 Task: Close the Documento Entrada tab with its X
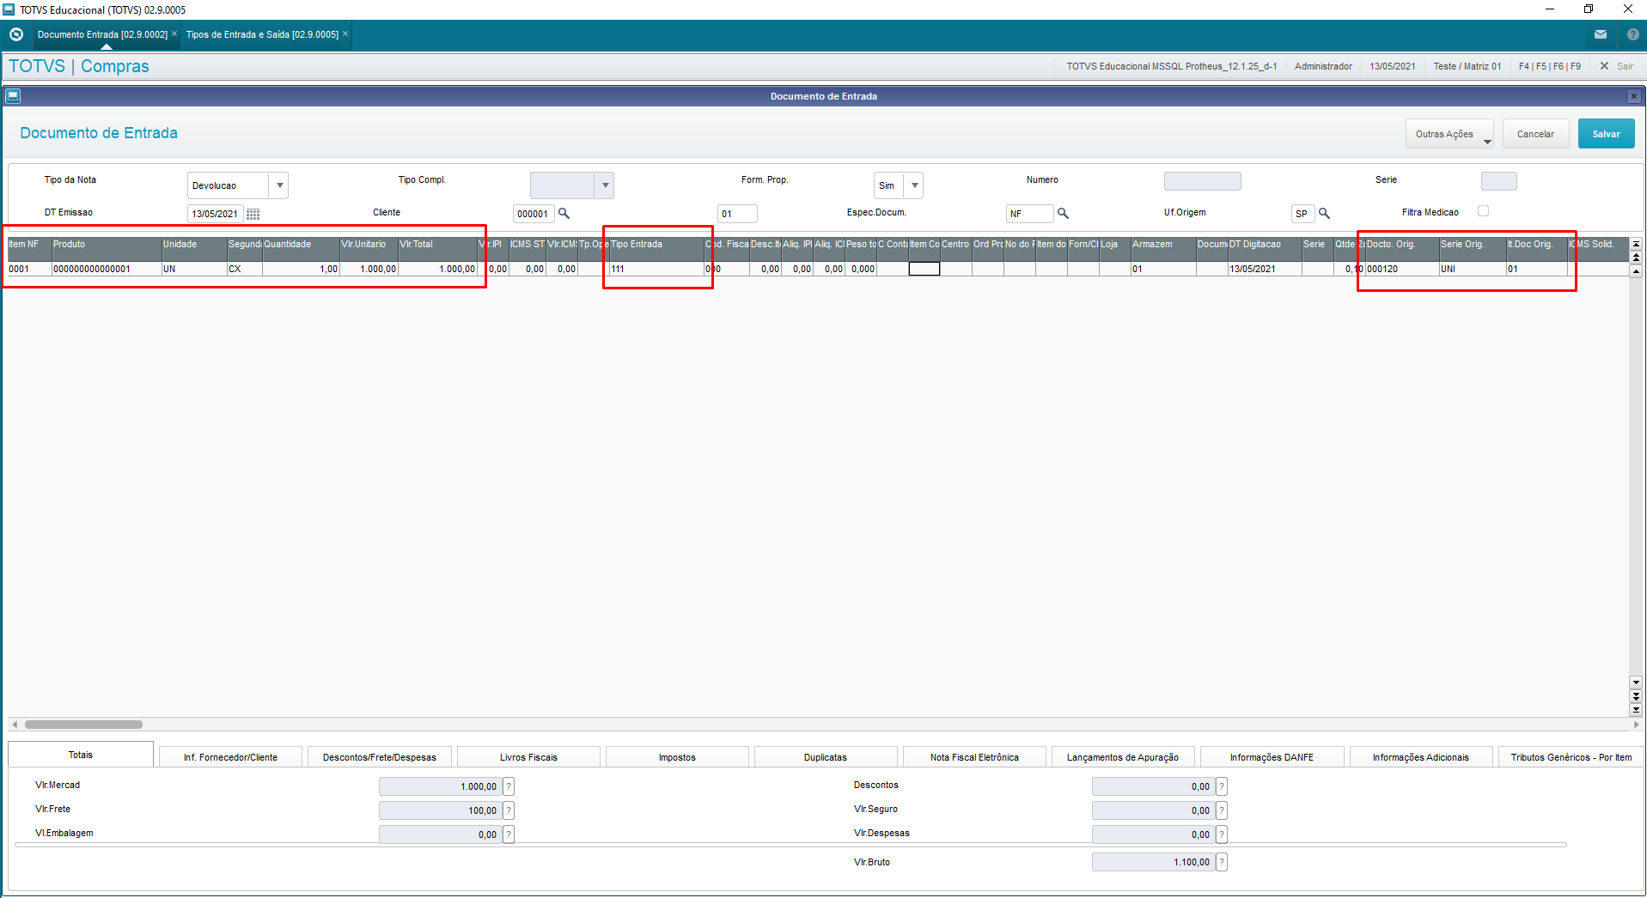click(174, 34)
